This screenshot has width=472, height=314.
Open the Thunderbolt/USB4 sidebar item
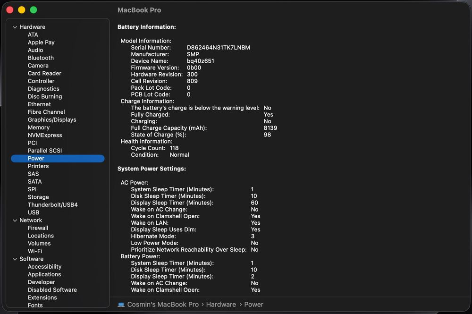[x=52, y=205]
